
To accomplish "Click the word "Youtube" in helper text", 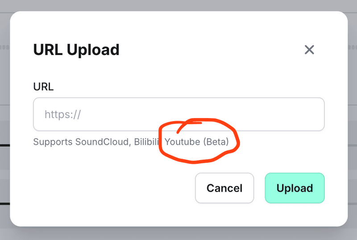I will [183, 142].
